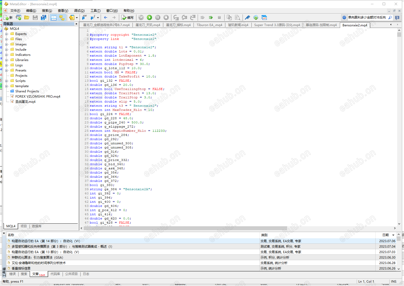Open the 调试(D) menu
Viewport: 404px width, 286px height.
[79, 11]
